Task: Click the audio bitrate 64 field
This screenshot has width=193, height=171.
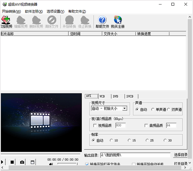Action: (x=171, y=125)
